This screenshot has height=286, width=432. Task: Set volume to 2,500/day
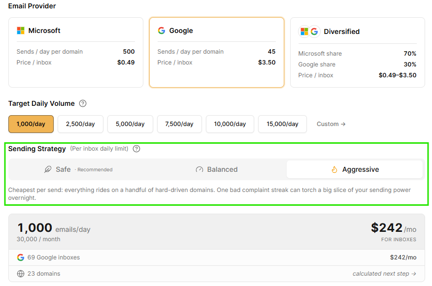80,124
